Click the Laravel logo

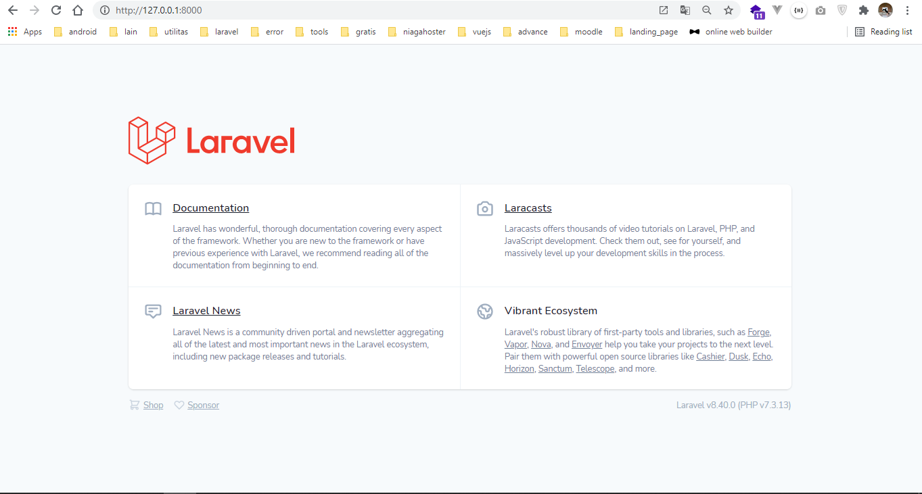(x=212, y=141)
